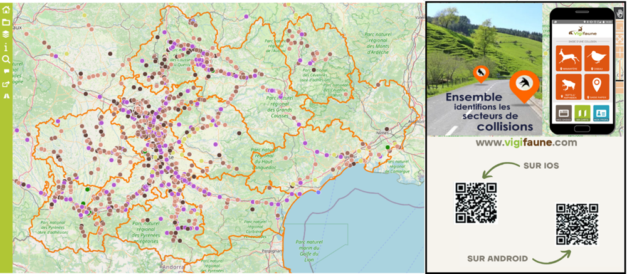Screen dimensions: 627x274
Task: Show the information panel
Action: point(6,47)
